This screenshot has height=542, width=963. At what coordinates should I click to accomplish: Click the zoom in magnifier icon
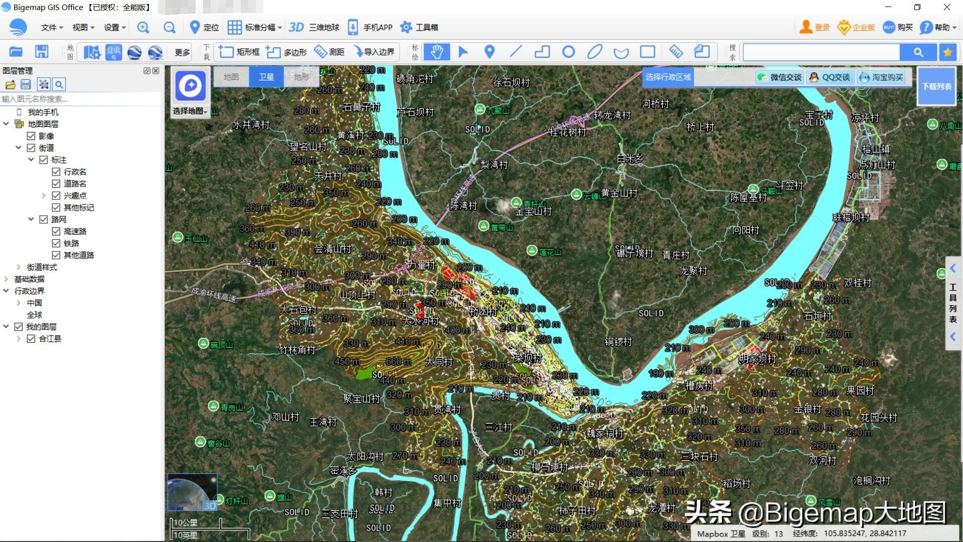143,28
